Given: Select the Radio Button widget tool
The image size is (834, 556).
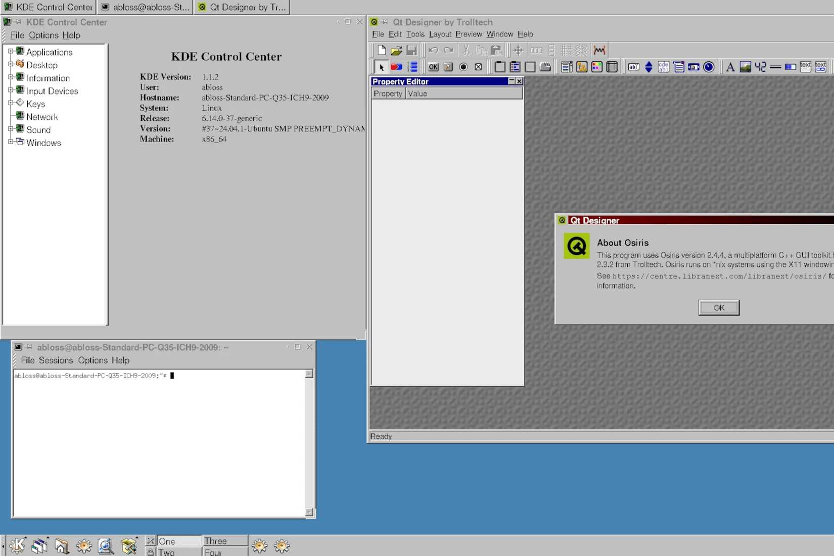Looking at the screenshot, I should (464, 67).
